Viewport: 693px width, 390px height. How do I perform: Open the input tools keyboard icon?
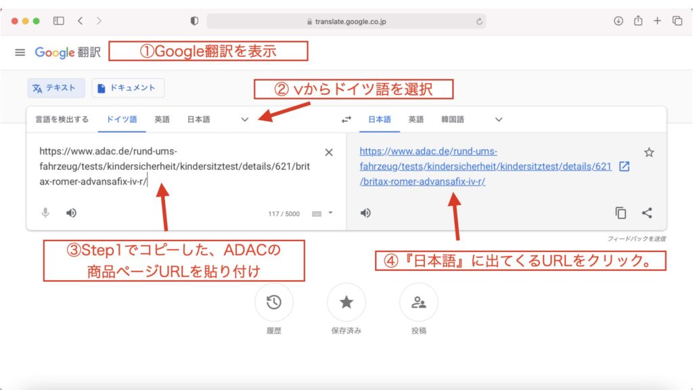[x=317, y=214]
